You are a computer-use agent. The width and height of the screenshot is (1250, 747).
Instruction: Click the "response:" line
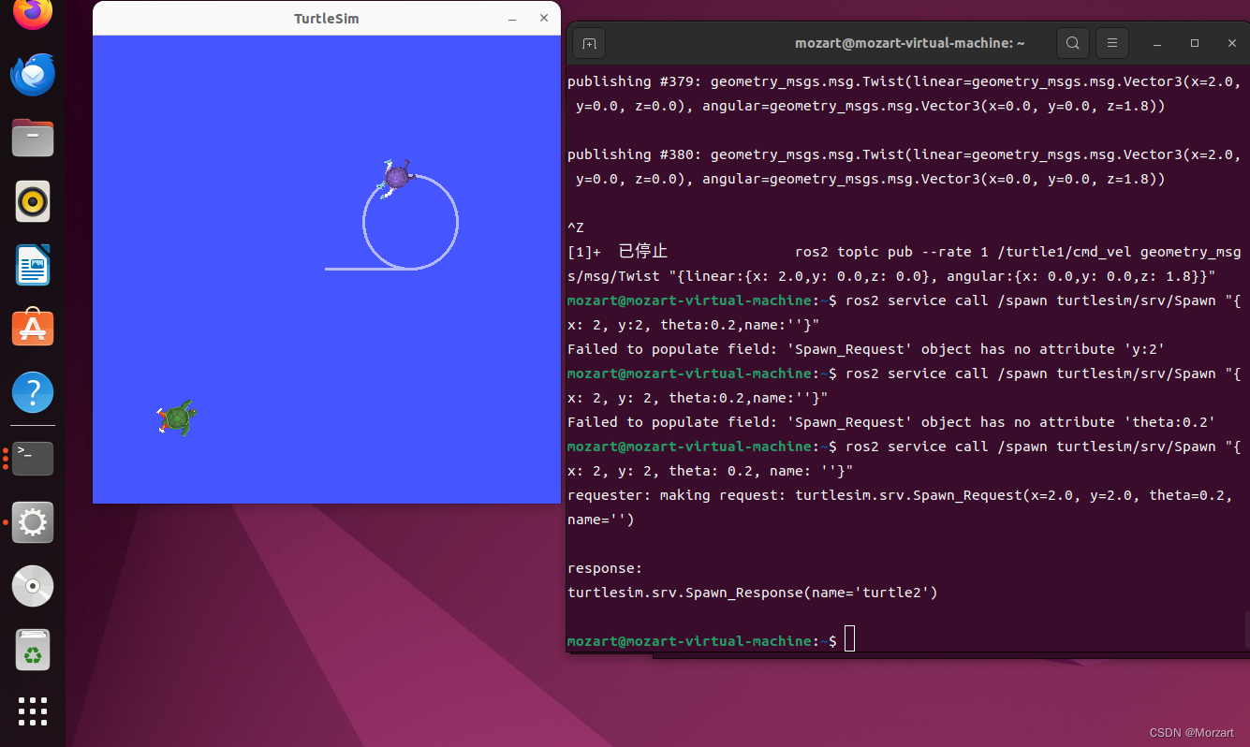(x=605, y=568)
